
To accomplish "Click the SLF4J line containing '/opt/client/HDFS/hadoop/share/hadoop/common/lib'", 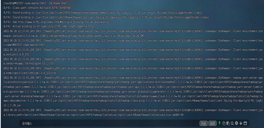I will 103,13.
